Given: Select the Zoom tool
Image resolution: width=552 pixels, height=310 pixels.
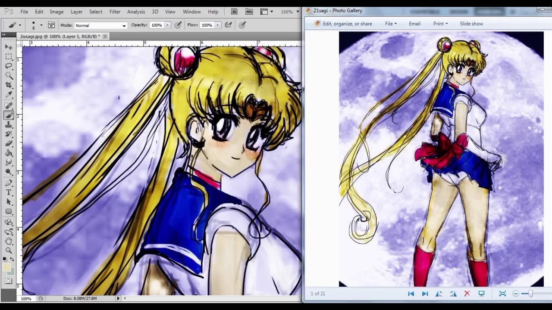Looking at the screenshot, I should point(9,251).
